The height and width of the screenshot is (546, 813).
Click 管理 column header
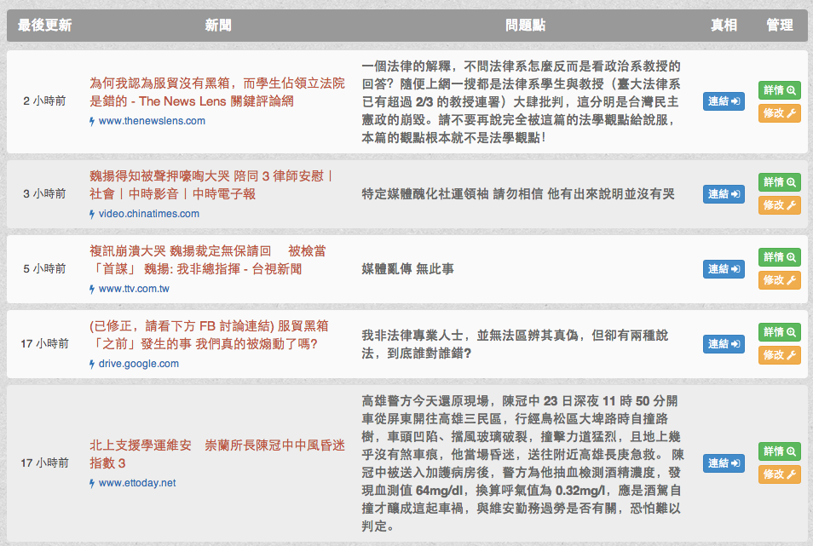tap(779, 25)
